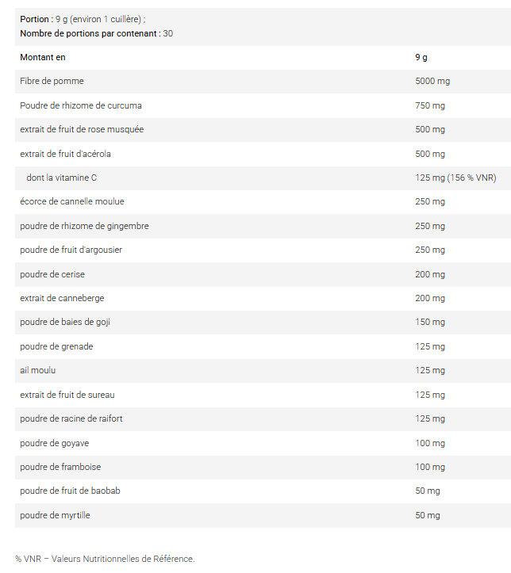Click the "écorce de cannelle moulue" ingredient

coord(72,201)
